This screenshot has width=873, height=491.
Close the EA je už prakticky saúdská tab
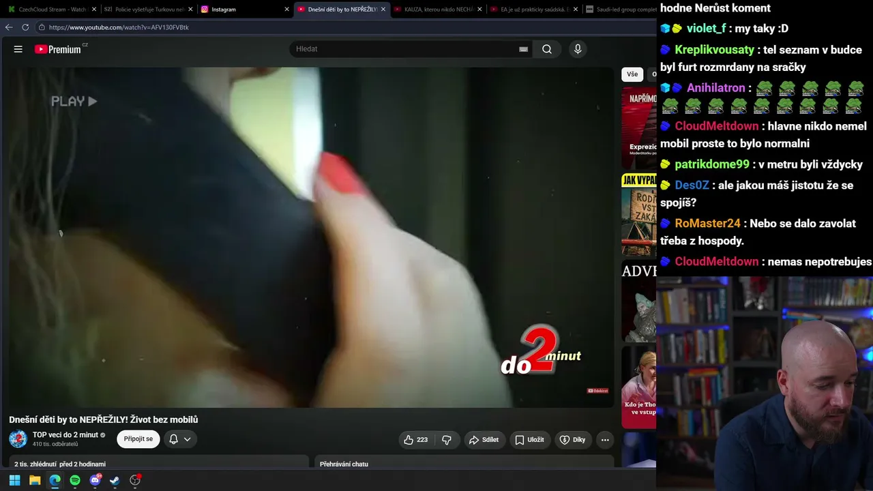(576, 10)
